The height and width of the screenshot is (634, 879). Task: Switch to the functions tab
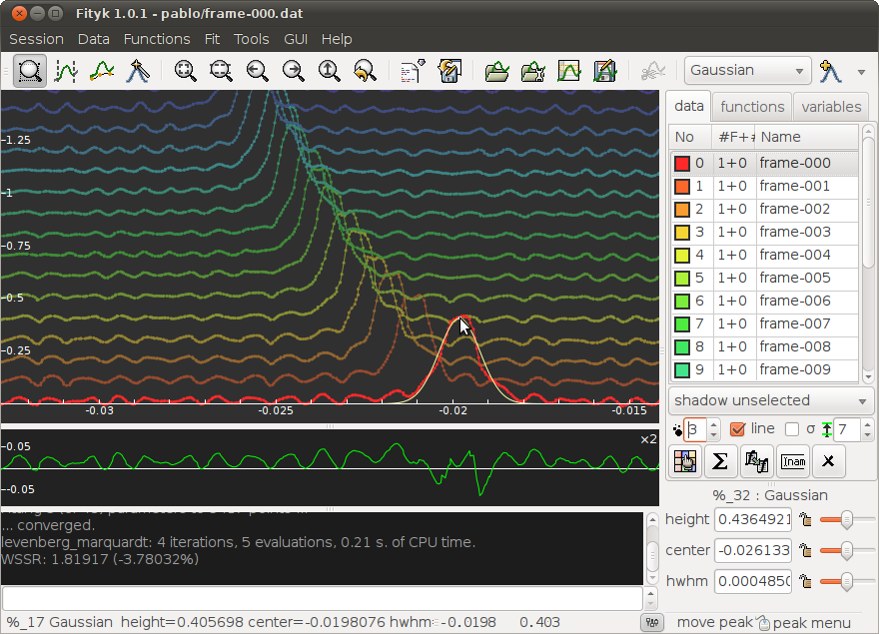[x=752, y=107]
